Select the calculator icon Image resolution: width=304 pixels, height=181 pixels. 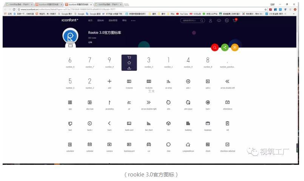[70, 144]
